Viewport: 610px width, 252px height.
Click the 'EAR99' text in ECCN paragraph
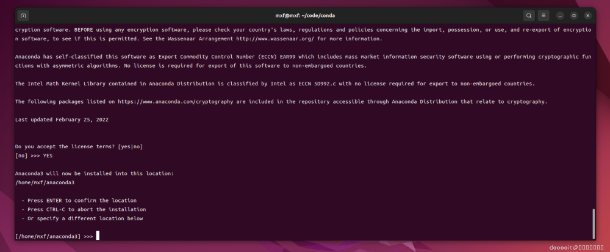(x=288, y=57)
